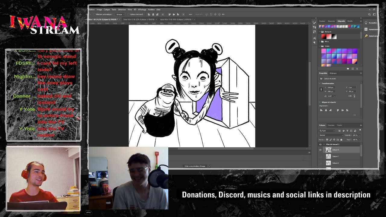The width and height of the screenshot is (386, 217).
Task: Hide the Calque 8 layer
Action: coord(320,150)
